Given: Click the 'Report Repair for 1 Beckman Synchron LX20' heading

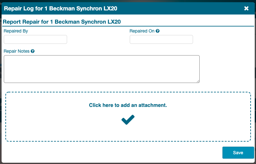Looking at the screenshot, I should point(62,22).
